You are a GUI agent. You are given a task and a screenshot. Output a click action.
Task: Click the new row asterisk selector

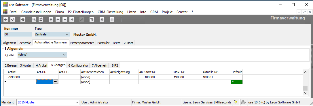coord(5,82)
